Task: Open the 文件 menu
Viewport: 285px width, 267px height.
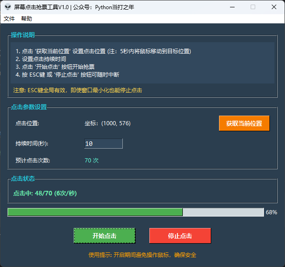Action: tap(9, 18)
